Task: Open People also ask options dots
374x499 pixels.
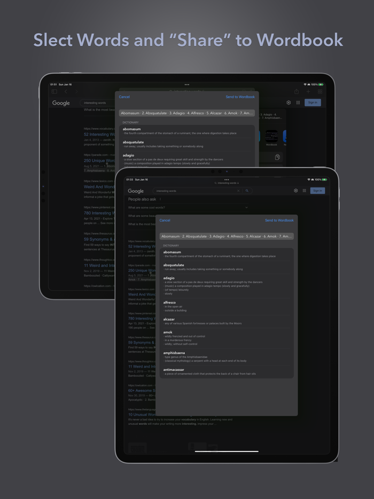Action: pos(160,199)
